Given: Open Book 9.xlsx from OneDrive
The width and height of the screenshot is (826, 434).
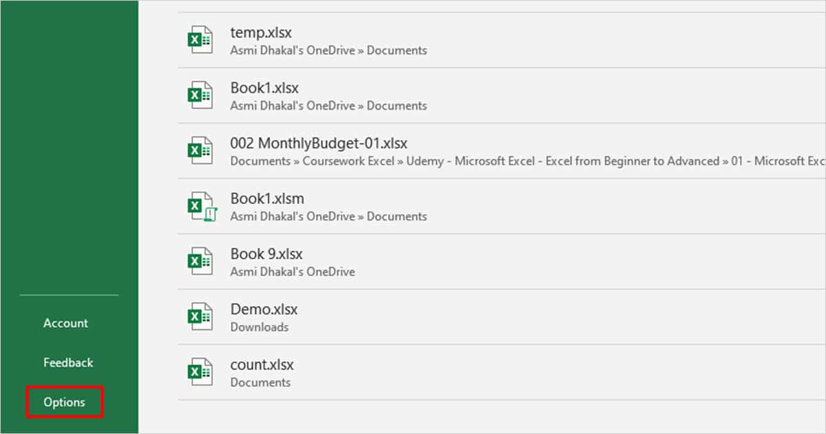Looking at the screenshot, I should (x=266, y=254).
